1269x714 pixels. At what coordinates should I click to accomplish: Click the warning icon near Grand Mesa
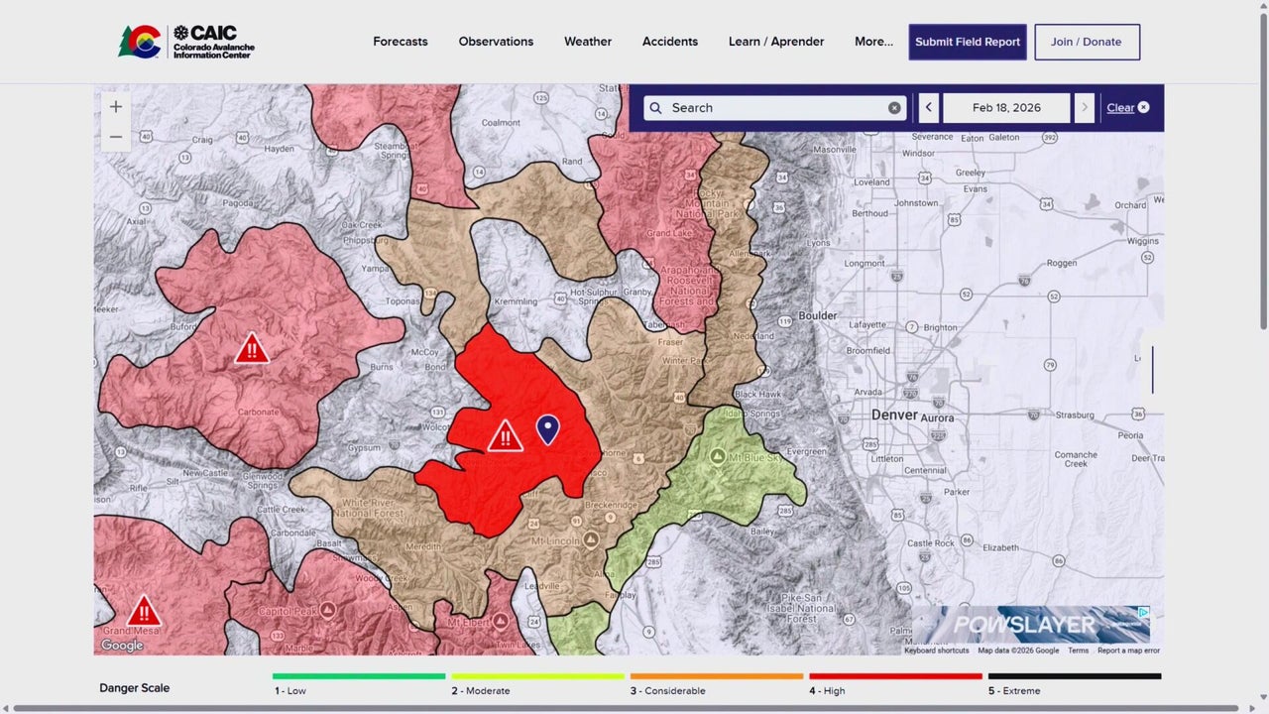[145, 610]
